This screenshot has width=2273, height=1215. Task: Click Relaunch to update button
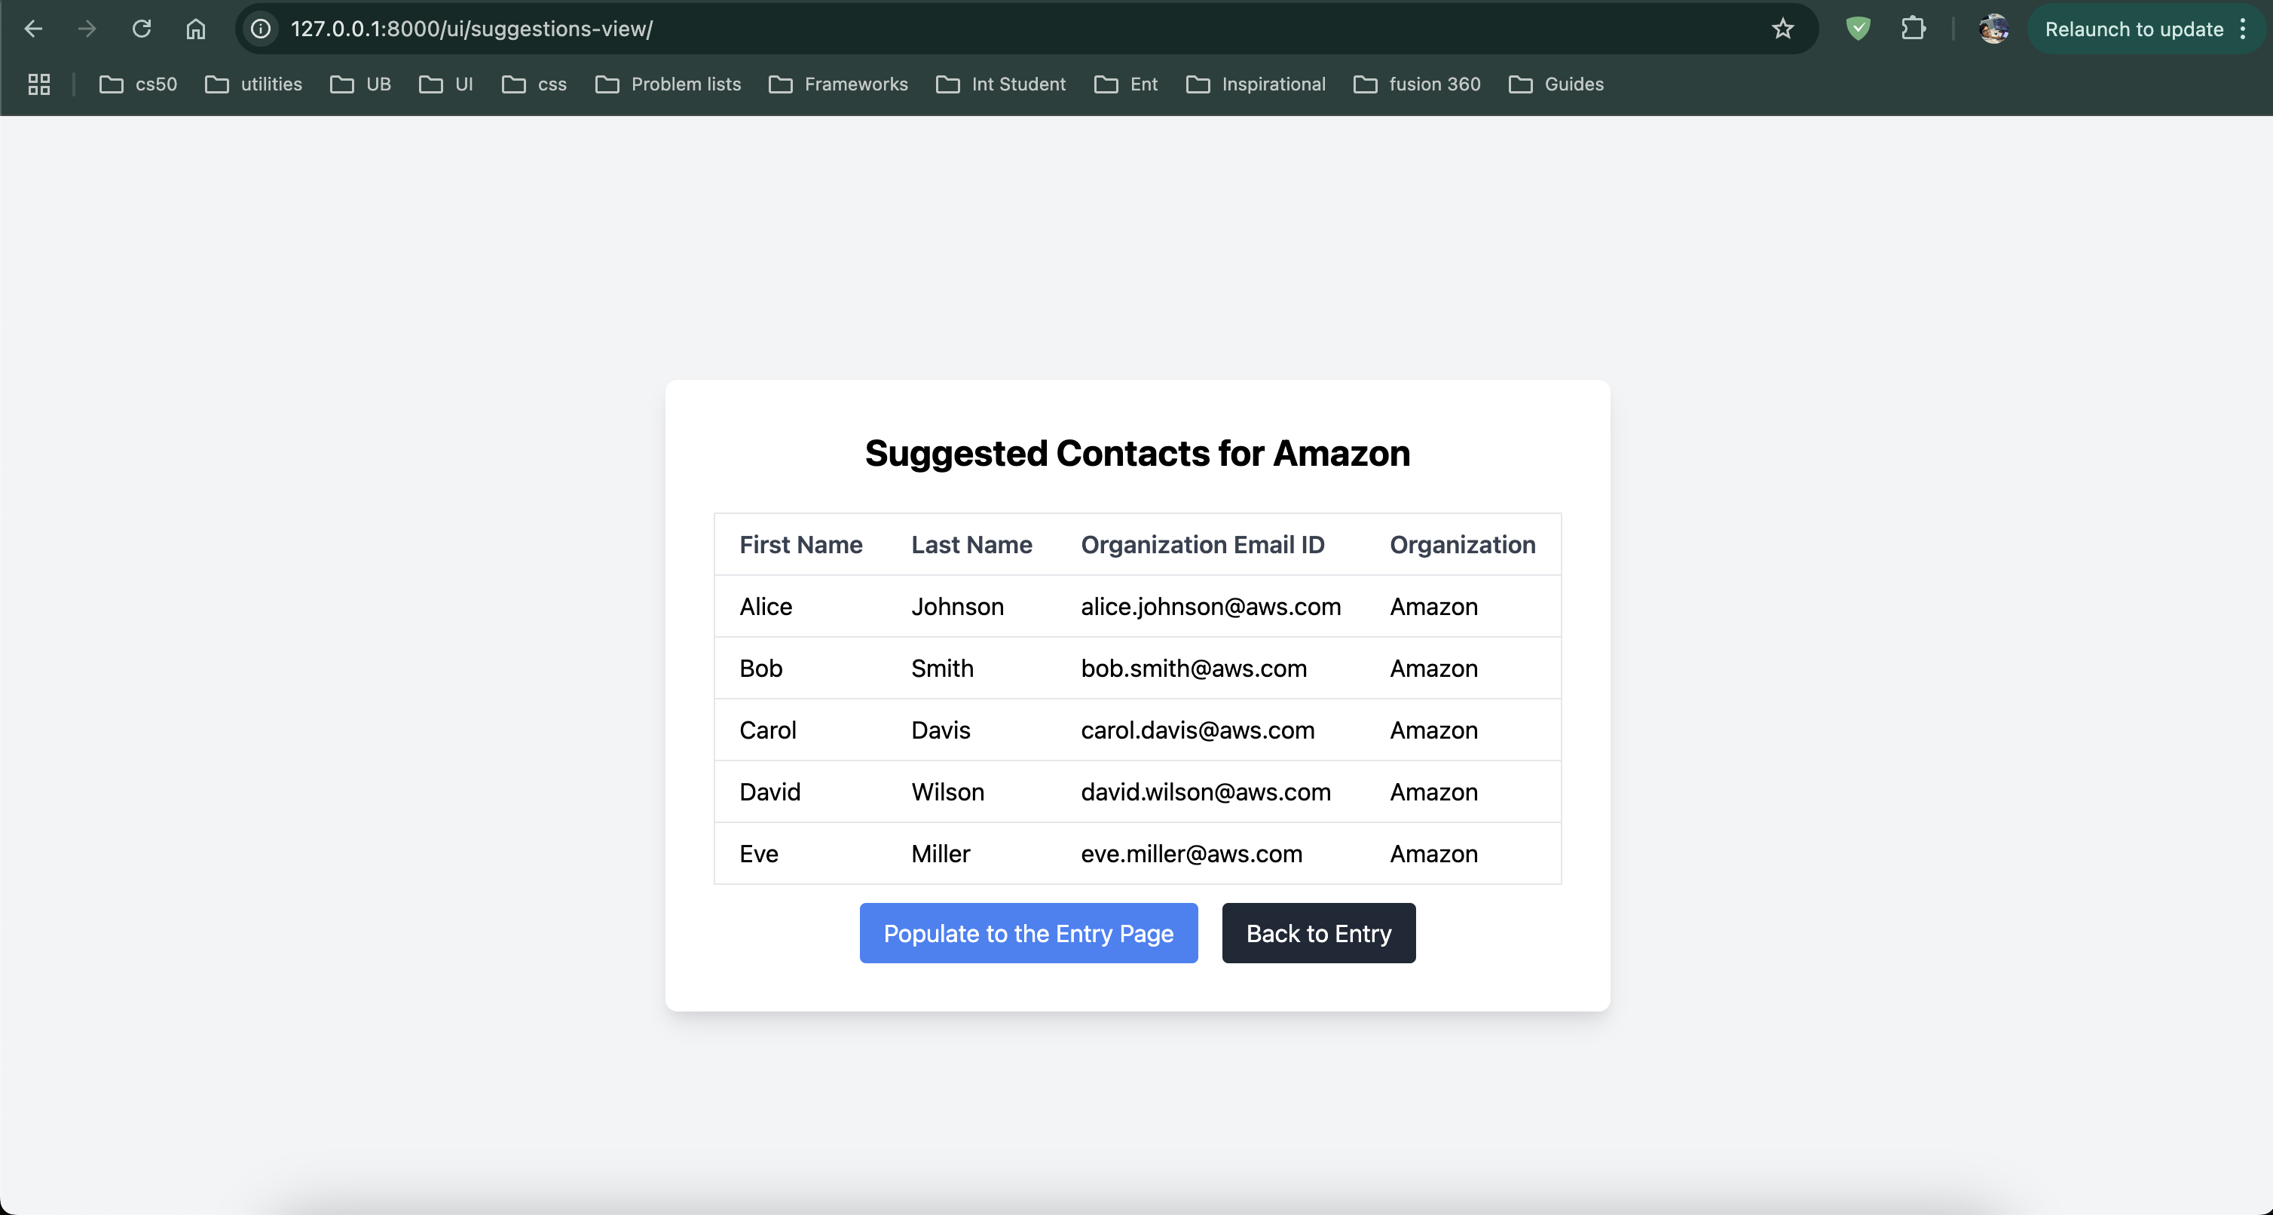point(2133,29)
